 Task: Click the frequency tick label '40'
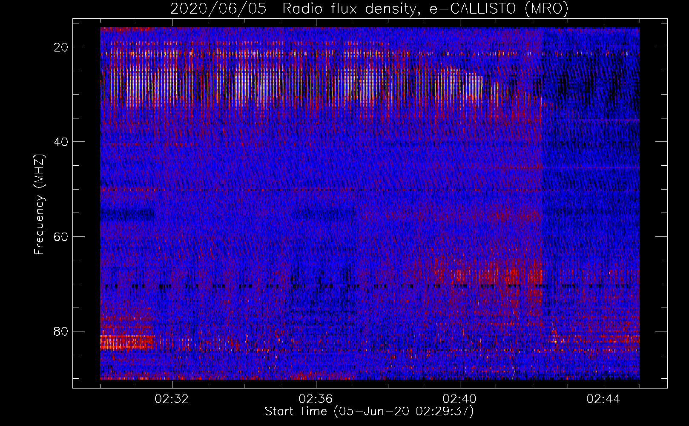[x=61, y=142]
